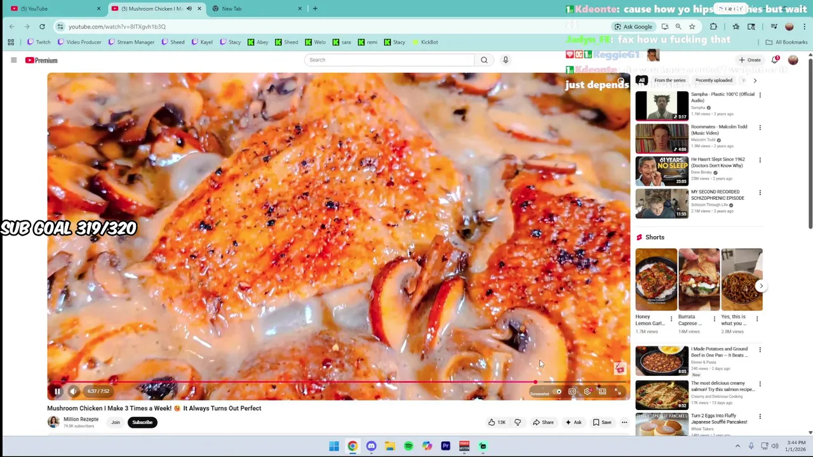Open Sampha - Plastic 100°C video thumbnail
The height and width of the screenshot is (457, 813).
[x=662, y=106]
